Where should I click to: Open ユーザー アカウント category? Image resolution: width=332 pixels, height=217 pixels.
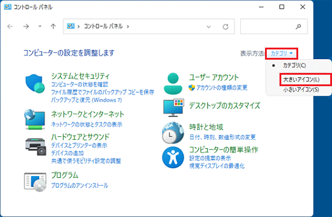coord(214,77)
